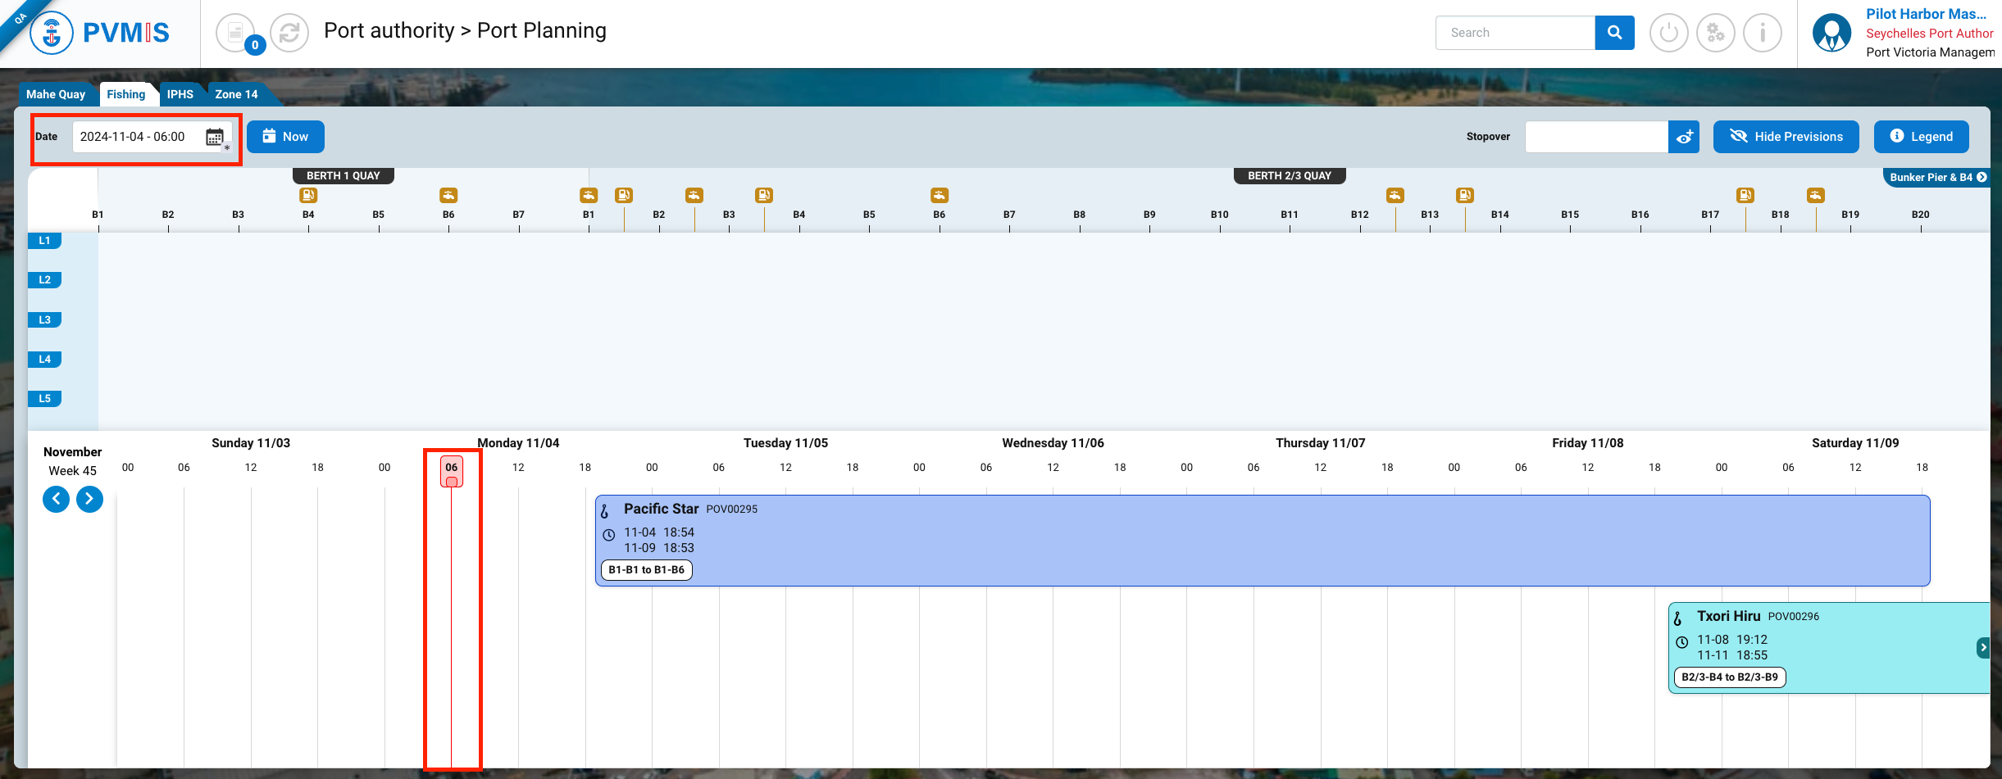Open the Legend

coord(1921,137)
